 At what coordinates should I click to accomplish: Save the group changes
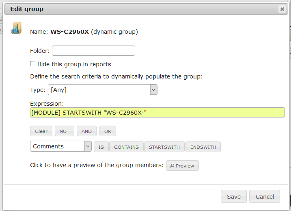[234, 196]
